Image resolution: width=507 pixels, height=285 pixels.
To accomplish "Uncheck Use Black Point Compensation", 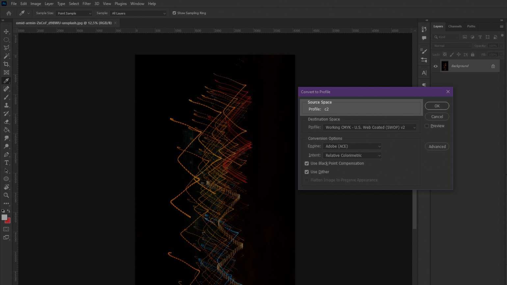I will 307,164.
